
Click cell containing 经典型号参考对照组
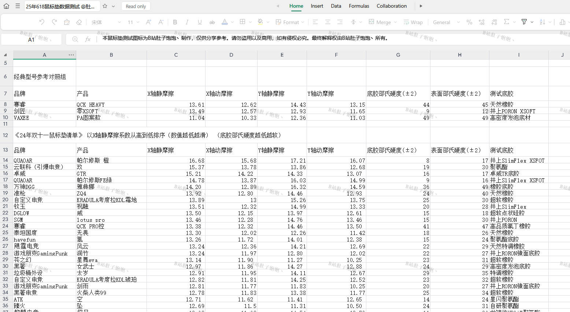coord(44,77)
